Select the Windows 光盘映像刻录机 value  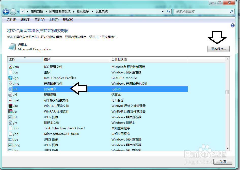pyautogui.click(x=130, y=84)
